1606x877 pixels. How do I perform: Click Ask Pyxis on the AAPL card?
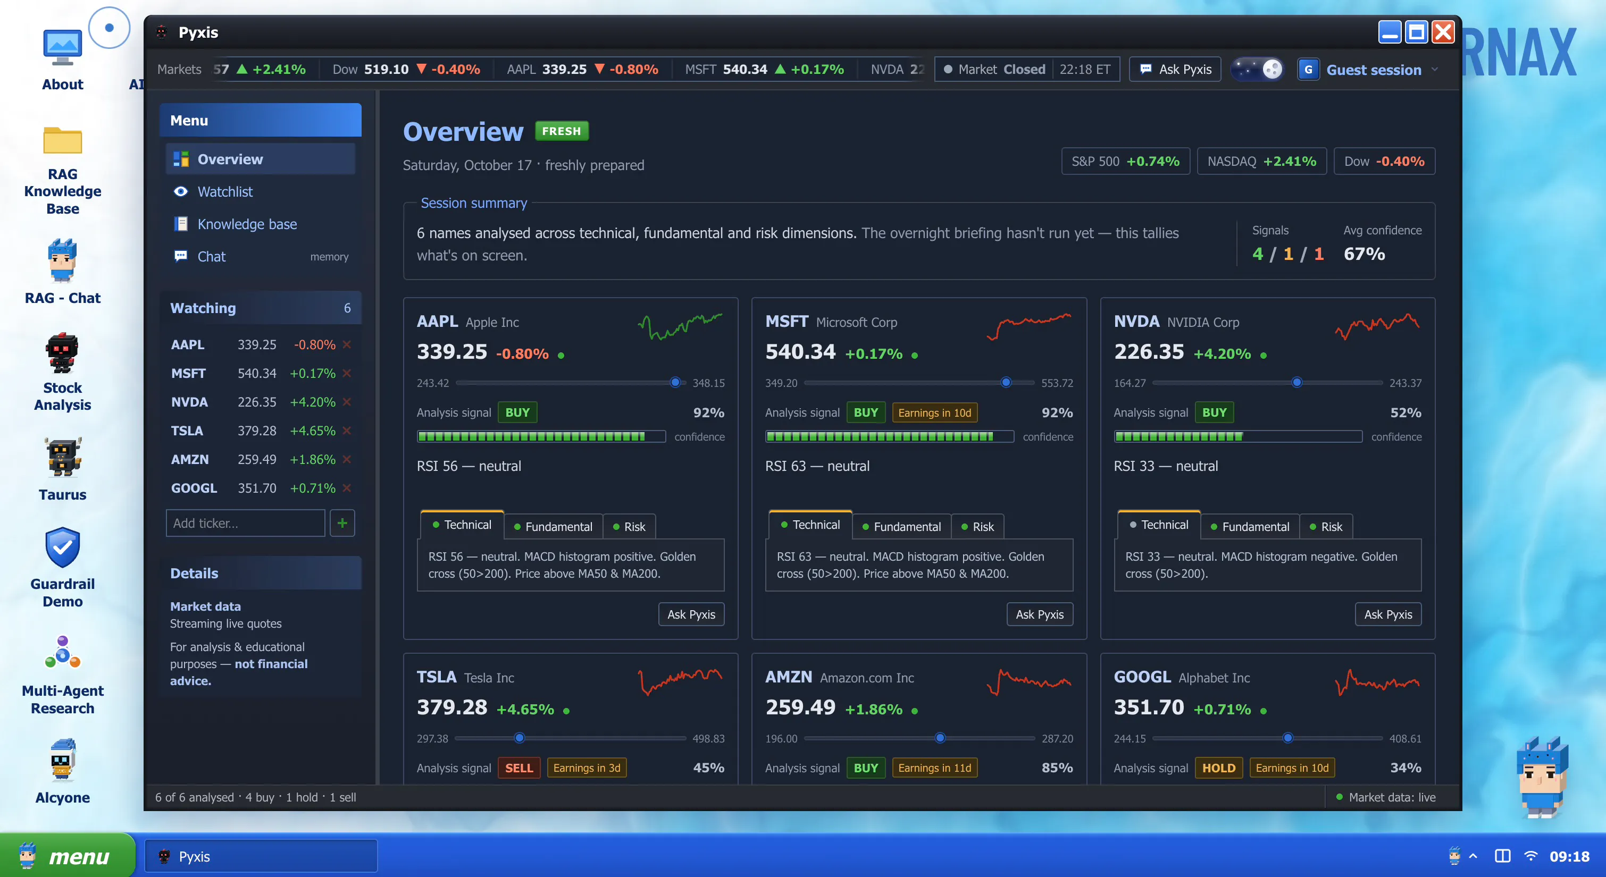[691, 614]
